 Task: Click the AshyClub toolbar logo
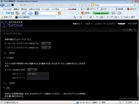click(x=72, y=9)
